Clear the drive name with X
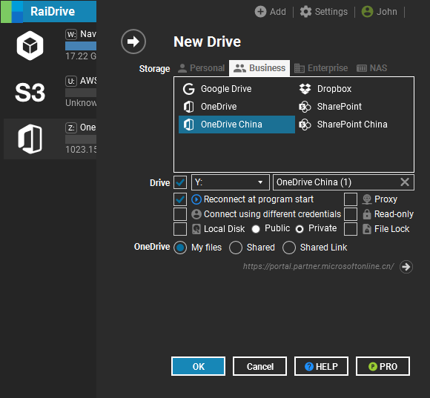 [x=405, y=182]
